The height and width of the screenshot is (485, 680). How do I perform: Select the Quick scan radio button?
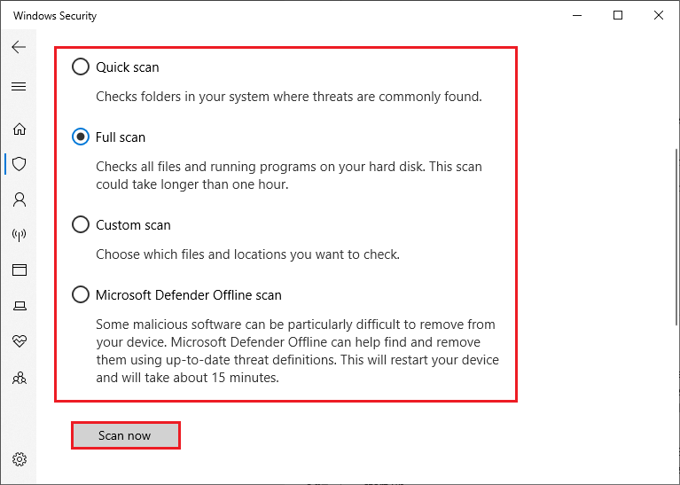coord(80,66)
